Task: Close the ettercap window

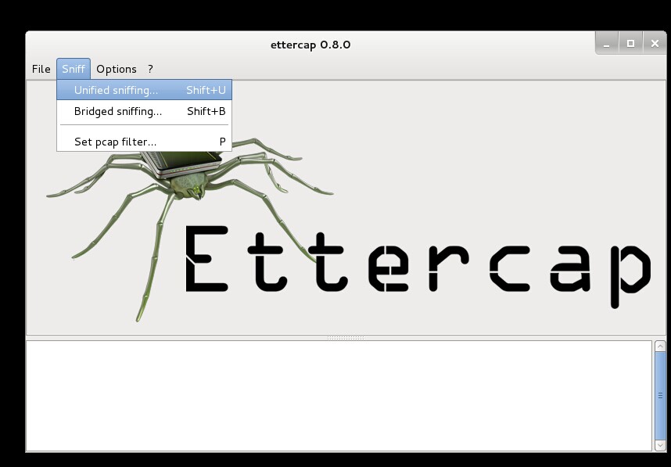Action: click(x=655, y=43)
